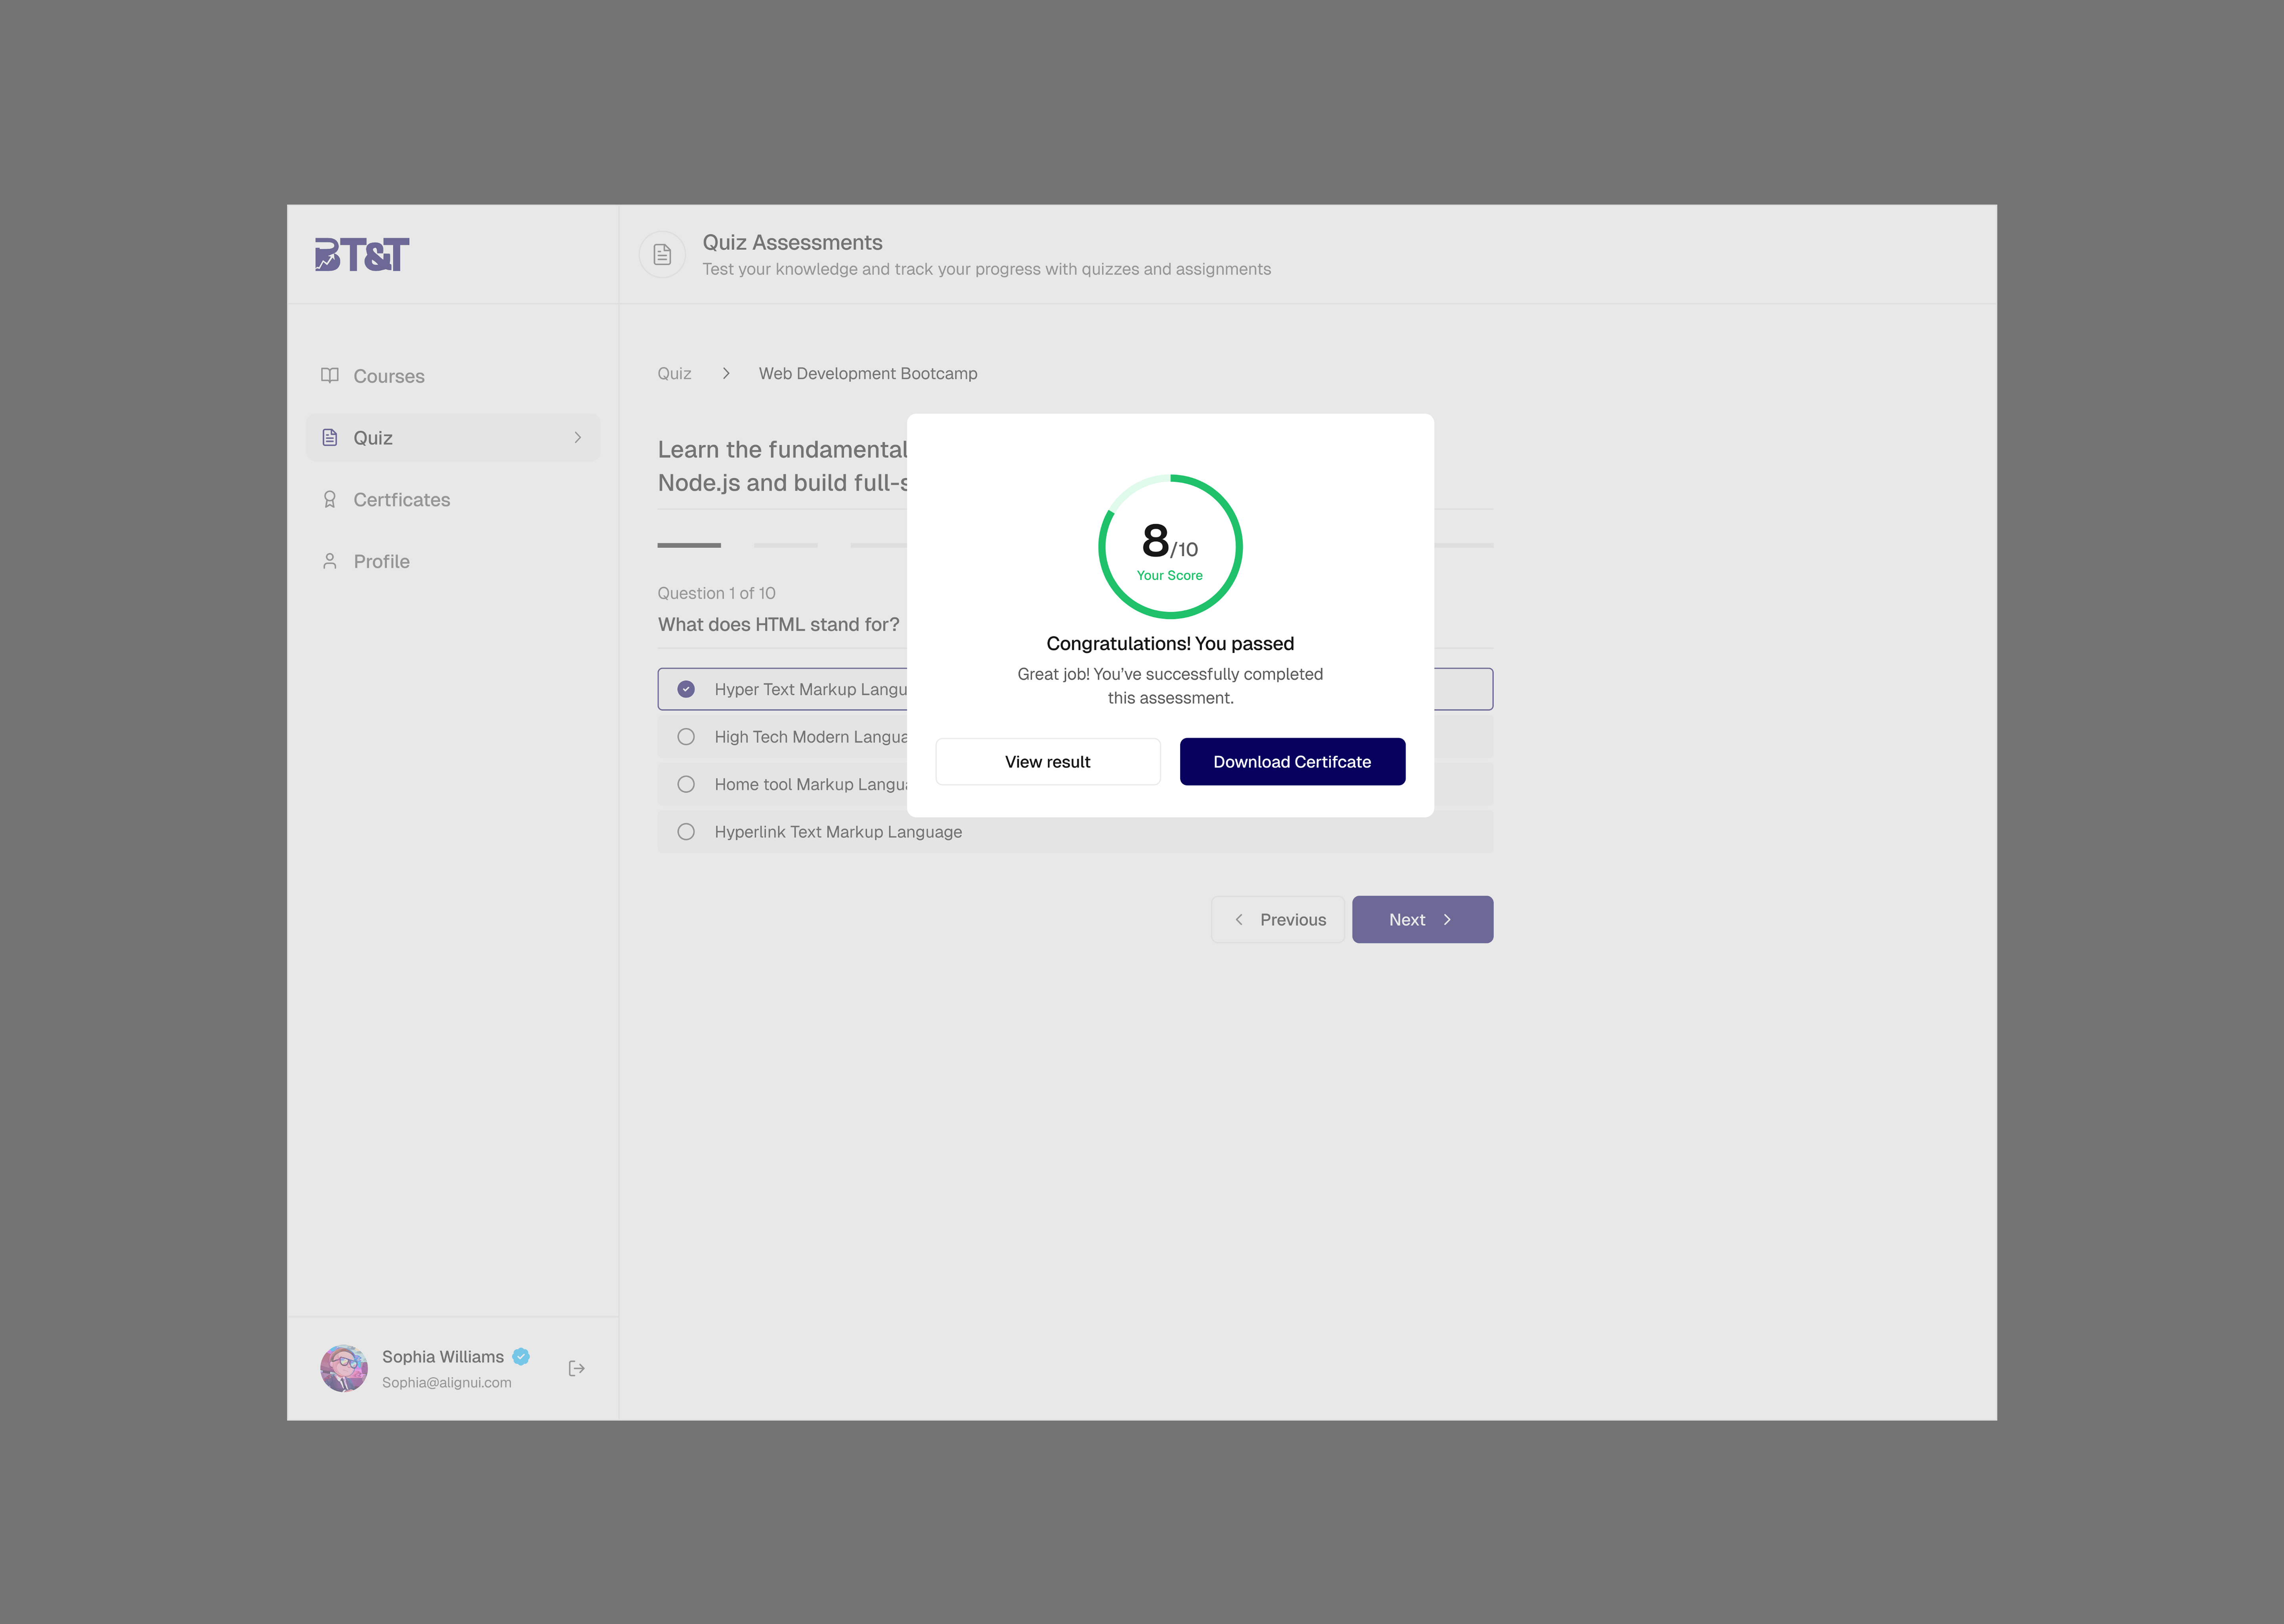Open Certficates in the sidebar

pos(453,499)
